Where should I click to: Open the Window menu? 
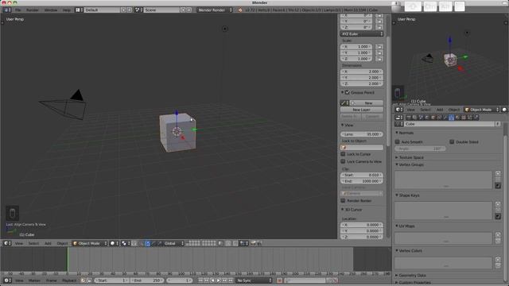[51, 10]
